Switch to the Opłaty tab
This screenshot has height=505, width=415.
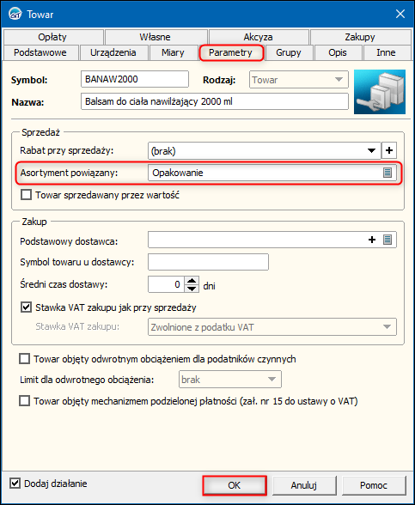(x=52, y=37)
